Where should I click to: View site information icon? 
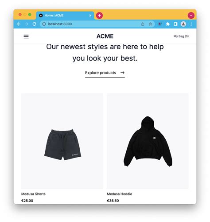pyautogui.click(x=44, y=24)
